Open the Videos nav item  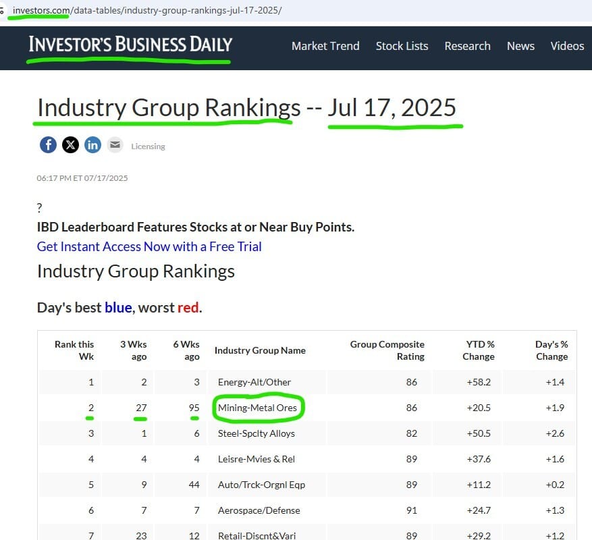(567, 46)
